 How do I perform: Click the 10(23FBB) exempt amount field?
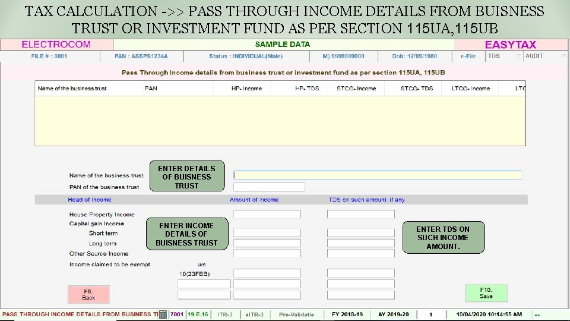pos(267,273)
